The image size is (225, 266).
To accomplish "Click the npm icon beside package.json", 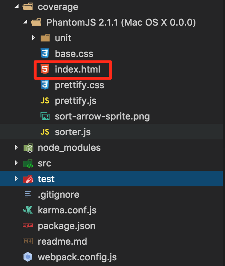I will click(x=28, y=225).
